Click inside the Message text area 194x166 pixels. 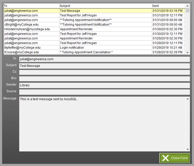coord(102,124)
